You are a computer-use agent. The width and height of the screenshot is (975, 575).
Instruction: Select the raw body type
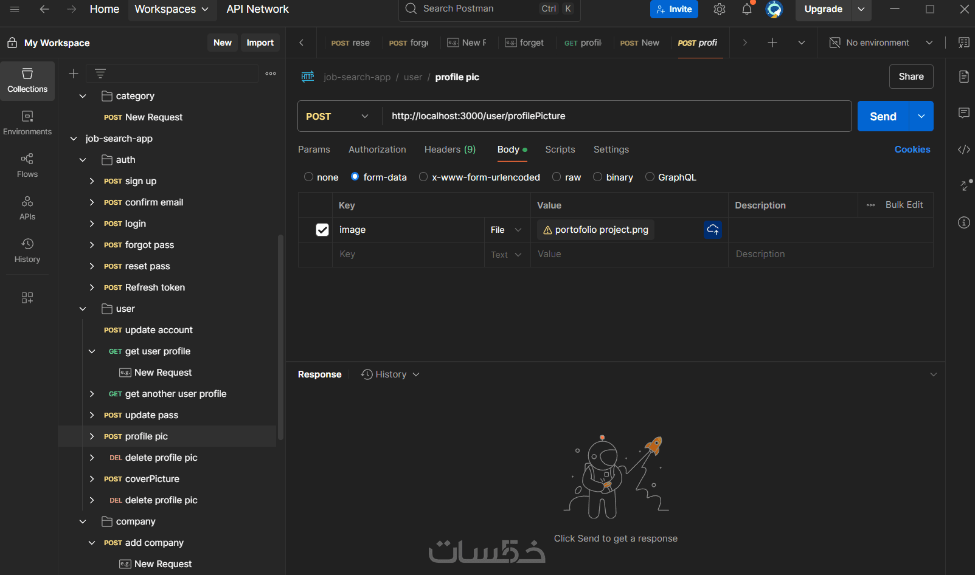(x=557, y=177)
